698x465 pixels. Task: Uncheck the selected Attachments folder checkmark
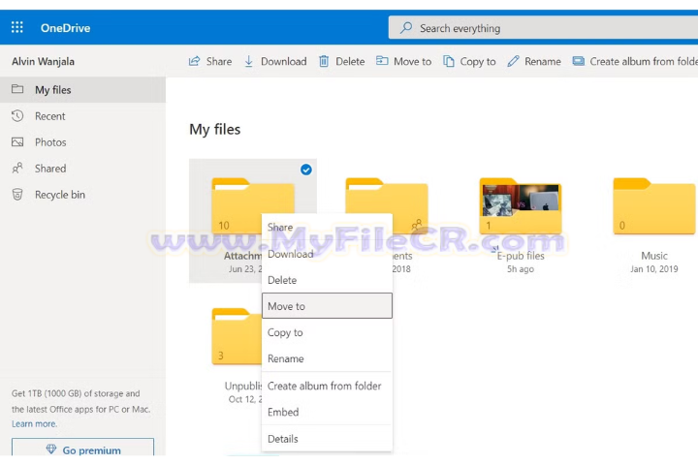(306, 170)
